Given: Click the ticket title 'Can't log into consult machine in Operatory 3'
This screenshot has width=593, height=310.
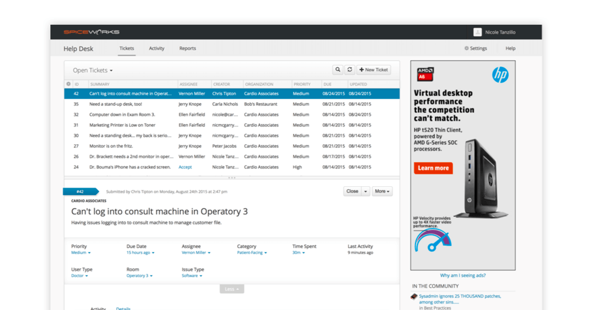Looking at the screenshot, I should pos(160,211).
